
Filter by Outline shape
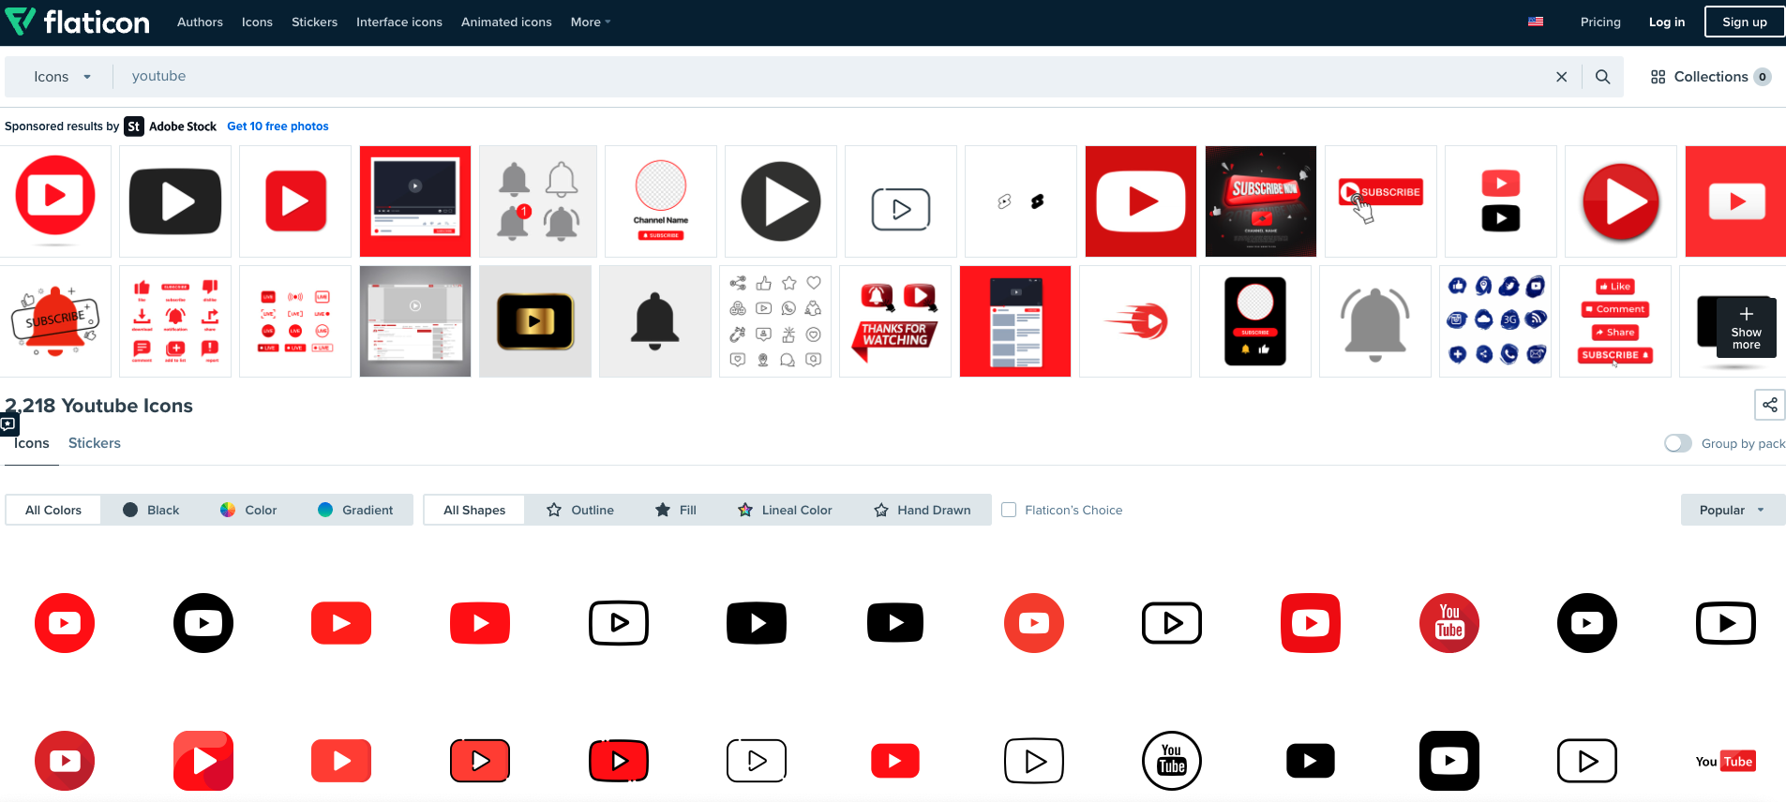tap(580, 510)
